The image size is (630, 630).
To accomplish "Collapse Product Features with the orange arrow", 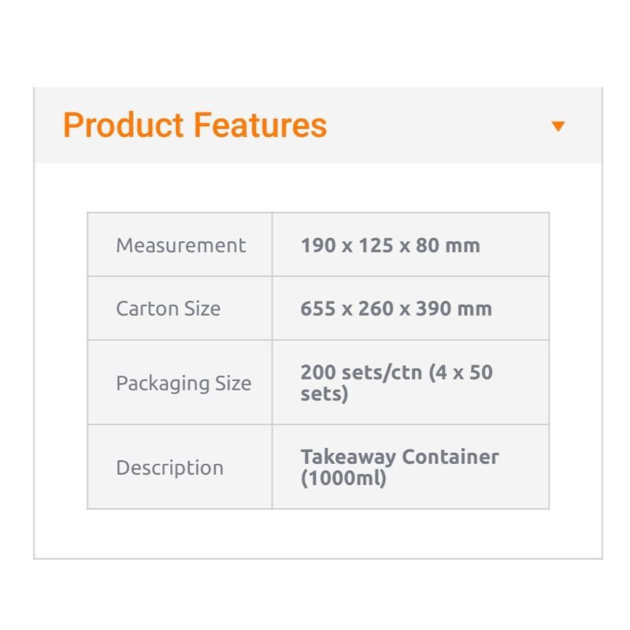I will tap(558, 126).
